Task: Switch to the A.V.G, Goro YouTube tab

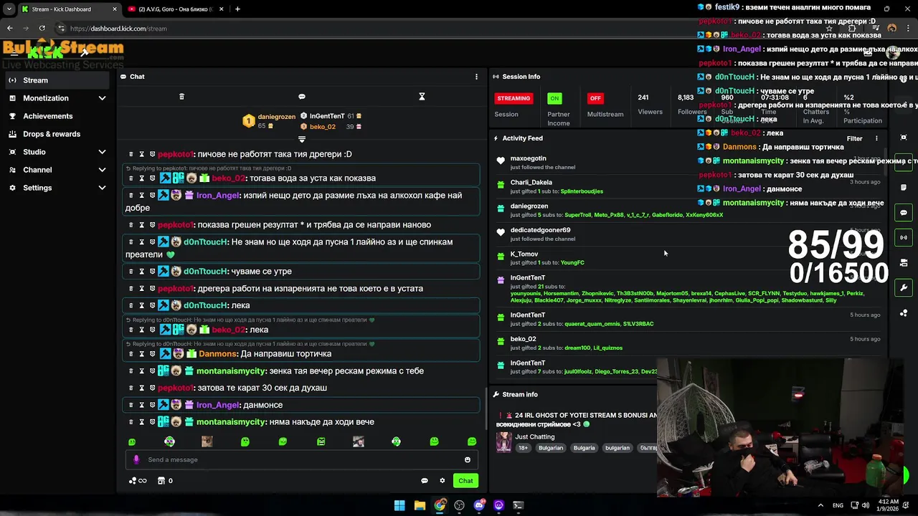Action: (175, 9)
